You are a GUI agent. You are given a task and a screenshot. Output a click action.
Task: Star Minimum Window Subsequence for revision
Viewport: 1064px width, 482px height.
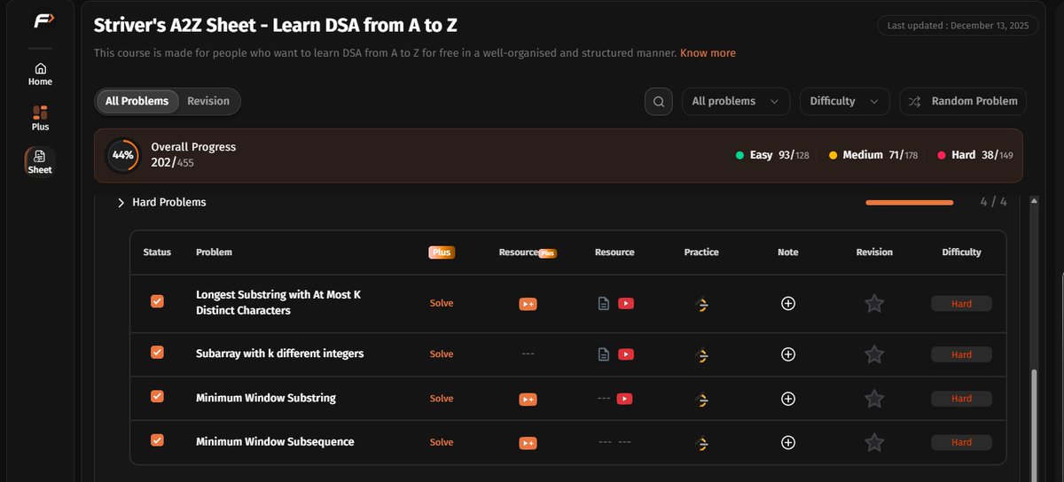pos(874,442)
